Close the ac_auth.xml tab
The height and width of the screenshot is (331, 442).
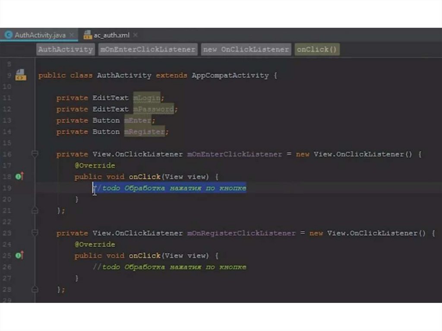(x=135, y=35)
